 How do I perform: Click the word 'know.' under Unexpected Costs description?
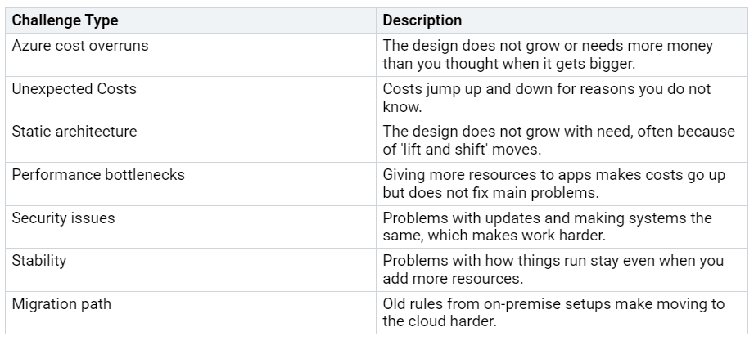coord(402,106)
